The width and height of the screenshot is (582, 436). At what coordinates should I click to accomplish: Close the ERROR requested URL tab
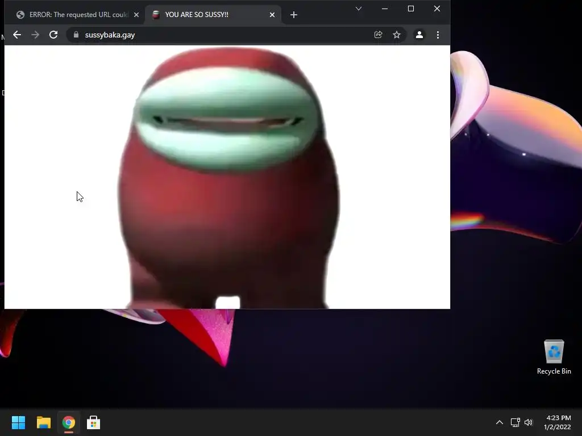pos(136,15)
